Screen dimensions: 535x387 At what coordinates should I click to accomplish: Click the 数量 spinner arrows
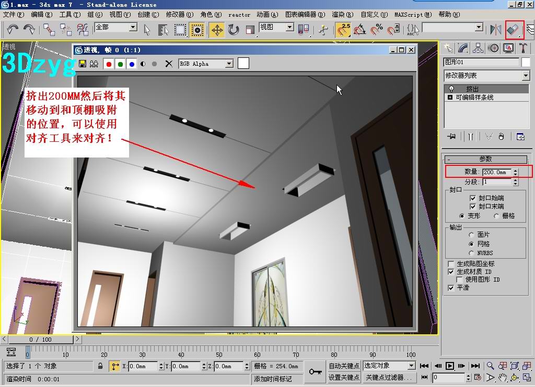pyautogui.click(x=516, y=173)
